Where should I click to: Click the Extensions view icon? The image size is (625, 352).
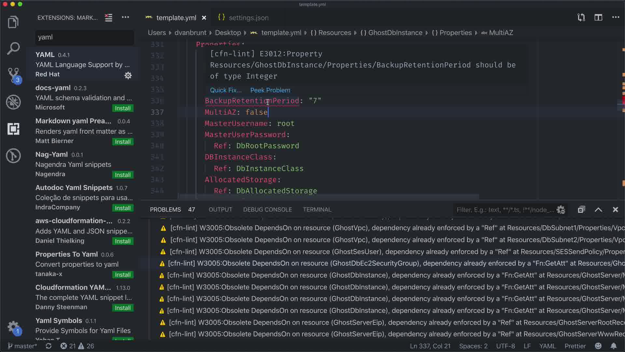(x=13, y=129)
